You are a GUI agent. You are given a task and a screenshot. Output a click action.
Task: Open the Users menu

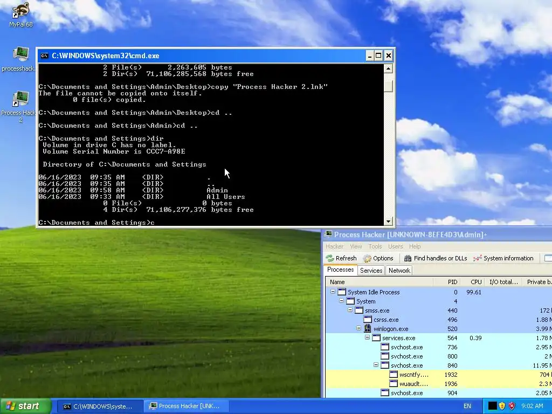(395, 246)
